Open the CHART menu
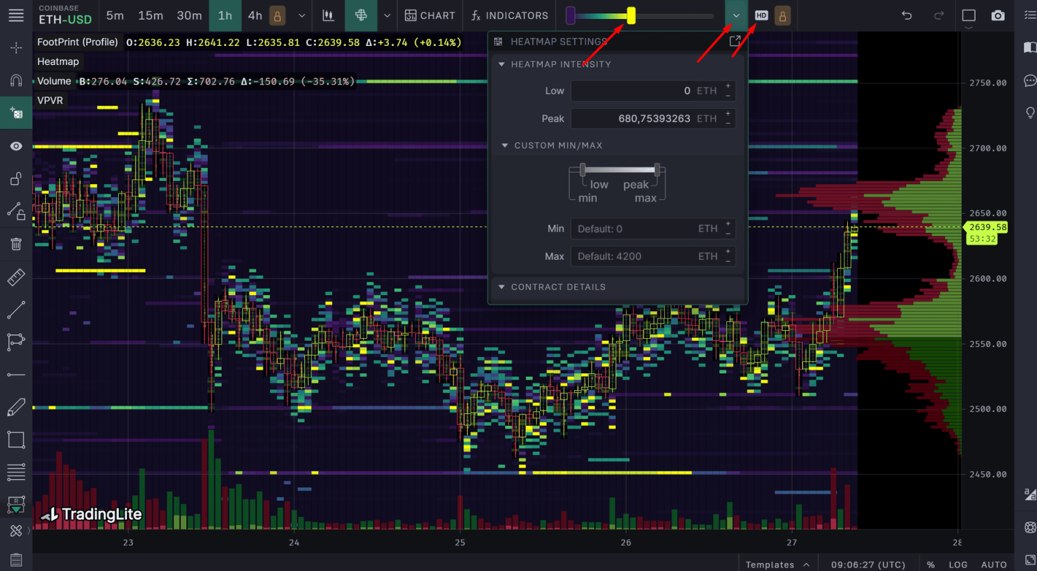The image size is (1037, 571). click(x=430, y=15)
